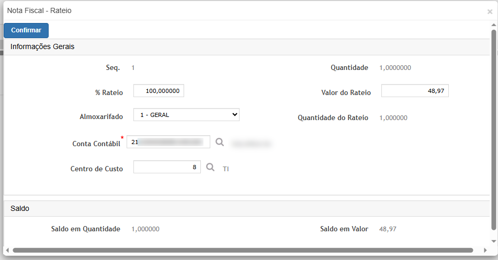Click into the Valor do Rateio field
This screenshot has height=260, width=498.
414,91
